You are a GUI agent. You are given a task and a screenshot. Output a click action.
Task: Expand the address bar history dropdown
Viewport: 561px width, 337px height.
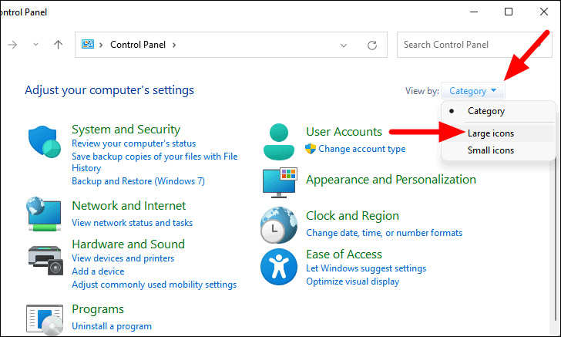344,45
